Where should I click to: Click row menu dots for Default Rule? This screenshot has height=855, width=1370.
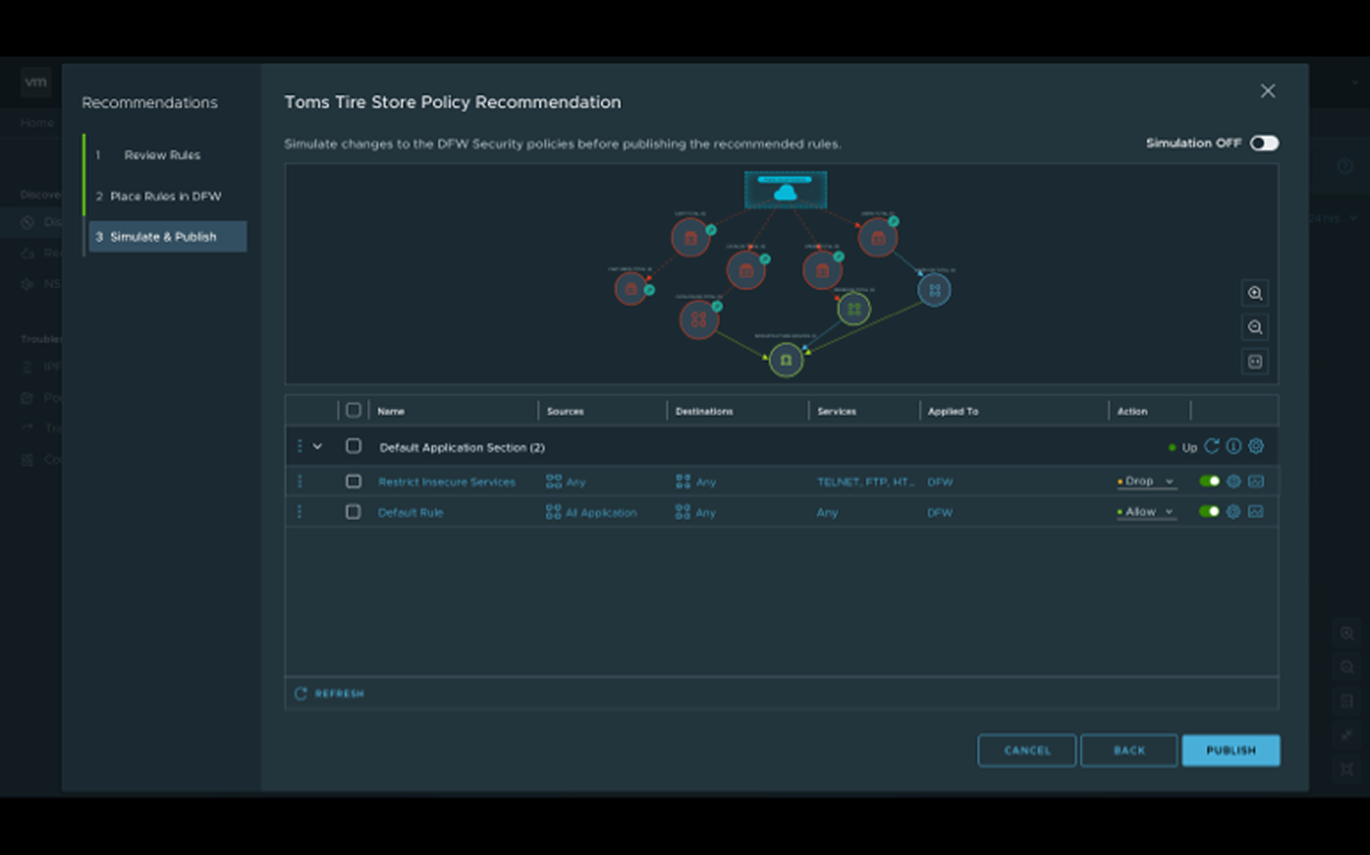299,511
